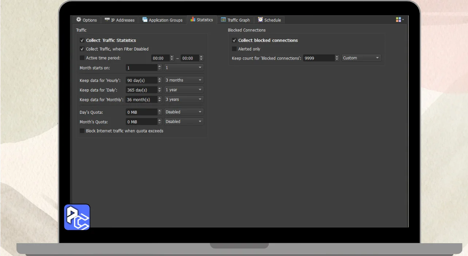The height and width of the screenshot is (256, 468).
Task: Click the Options gear icon
Action: (x=79, y=20)
